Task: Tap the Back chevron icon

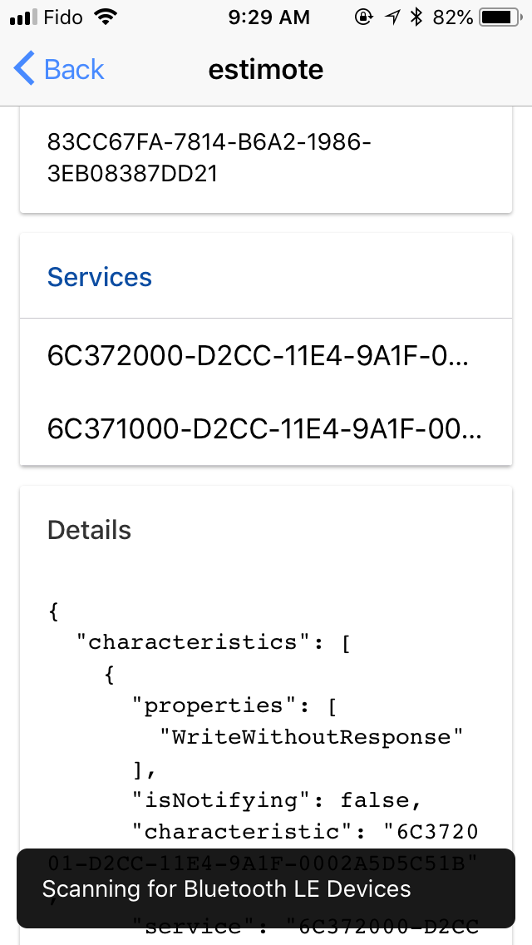Action: [x=24, y=69]
